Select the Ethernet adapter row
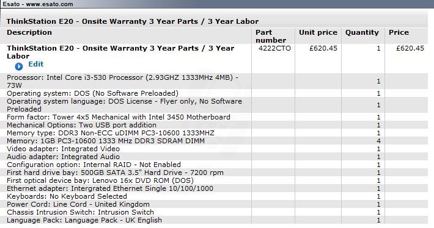The height and width of the screenshot is (228, 434). [214, 188]
